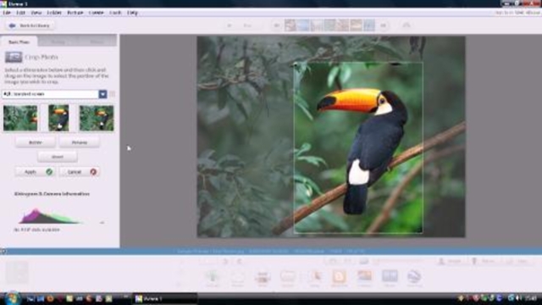Open the Create menu
The width and height of the screenshot is (542, 305).
[96, 13]
